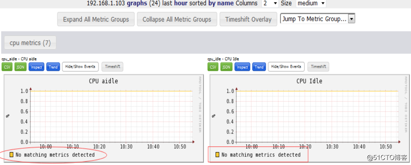Click the 'hour' time range link
The image size is (411, 165).
[x=181, y=3]
